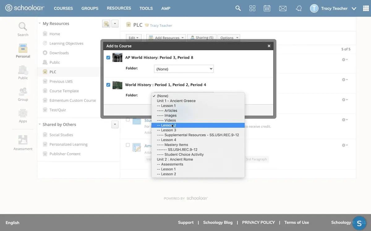Check the fourth resource row checkbox
Viewport: 371px width, 231px height.
[128, 120]
